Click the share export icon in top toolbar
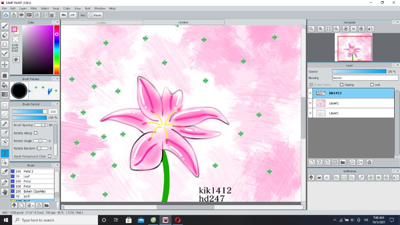Viewport: 400px width, 225px height. 14,15
